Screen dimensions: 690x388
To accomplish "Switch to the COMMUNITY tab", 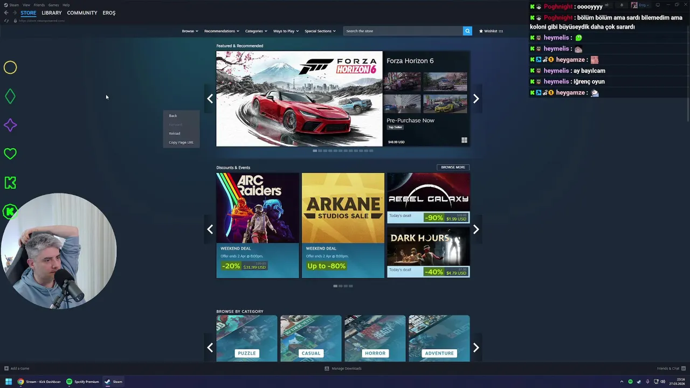I will click(82, 13).
